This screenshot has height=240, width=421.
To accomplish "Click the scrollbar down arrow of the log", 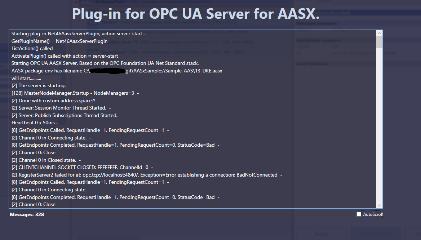I will point(379,205).
